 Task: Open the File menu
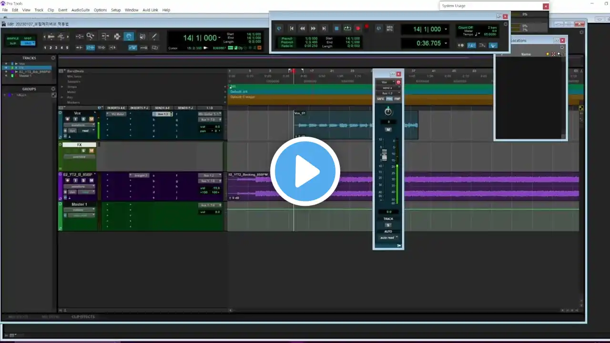coord(5,10)
